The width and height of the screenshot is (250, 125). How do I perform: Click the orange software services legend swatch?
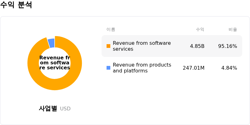108,46
